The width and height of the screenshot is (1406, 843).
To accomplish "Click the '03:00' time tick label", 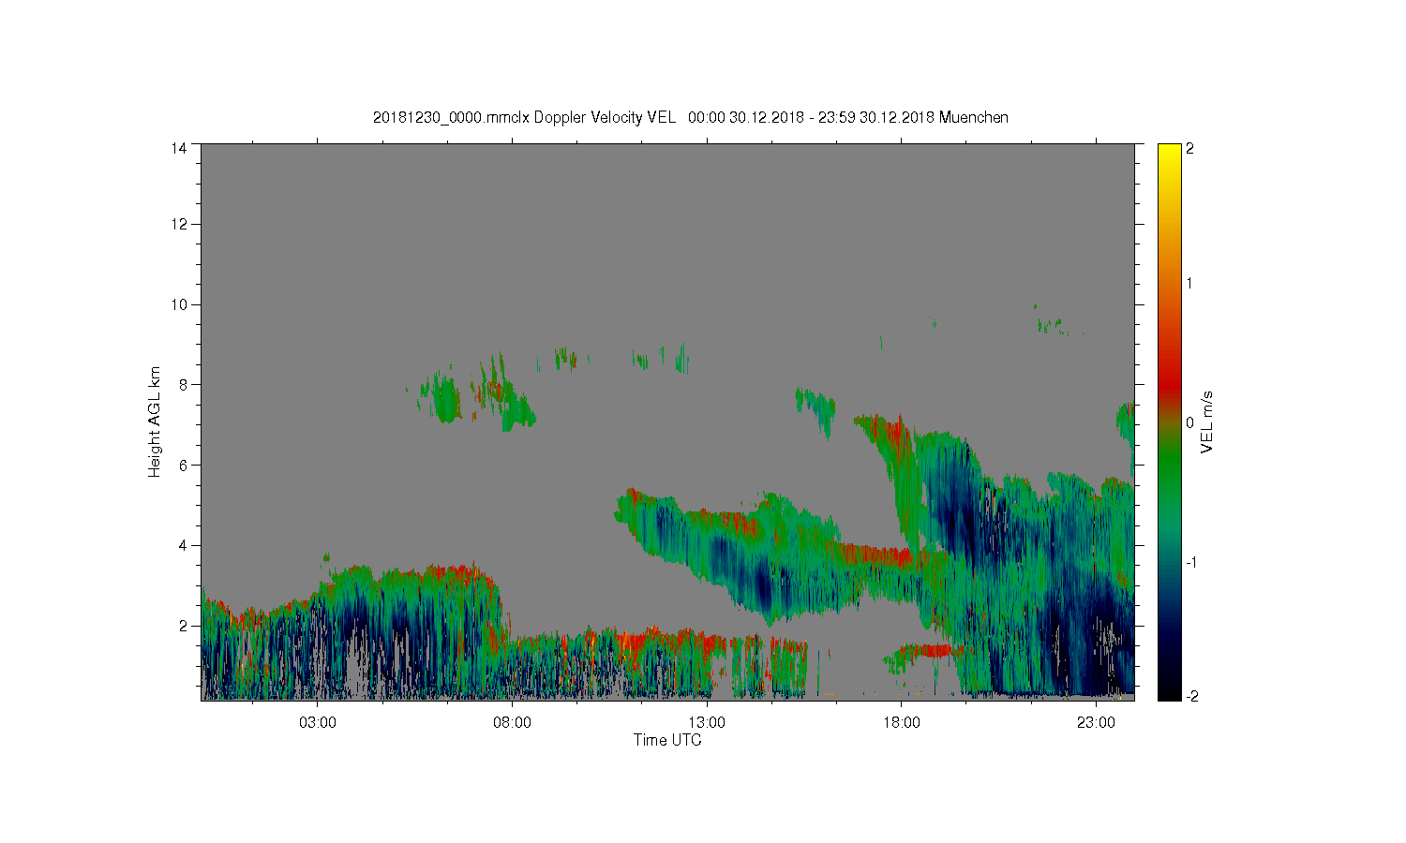I will [x=318, y=723].
